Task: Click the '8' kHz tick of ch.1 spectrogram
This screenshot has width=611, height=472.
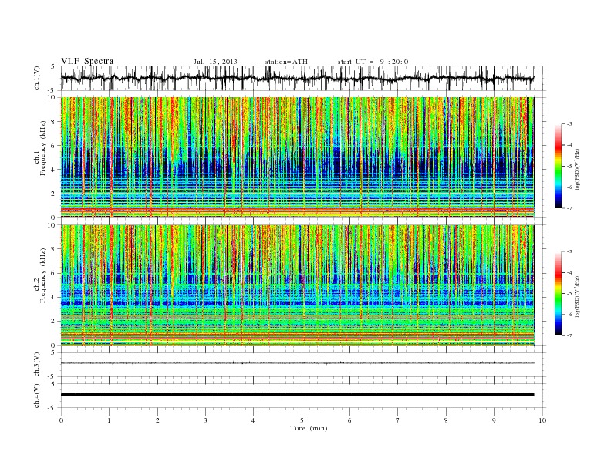Action: pos(54,122)
